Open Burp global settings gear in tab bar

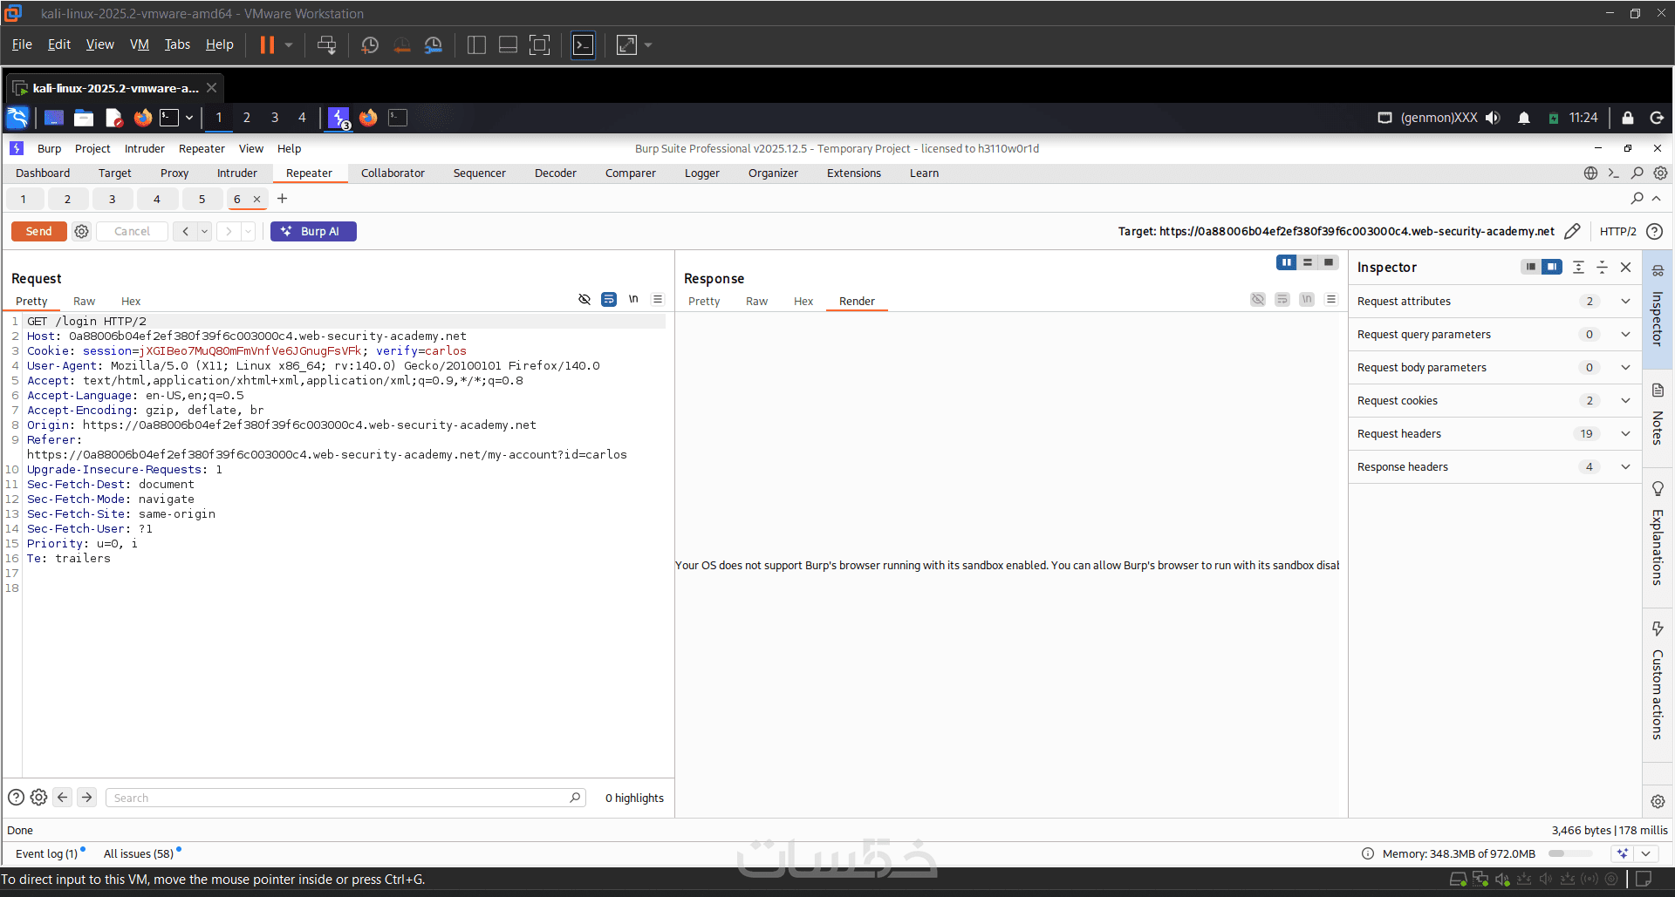point(1661,173)
